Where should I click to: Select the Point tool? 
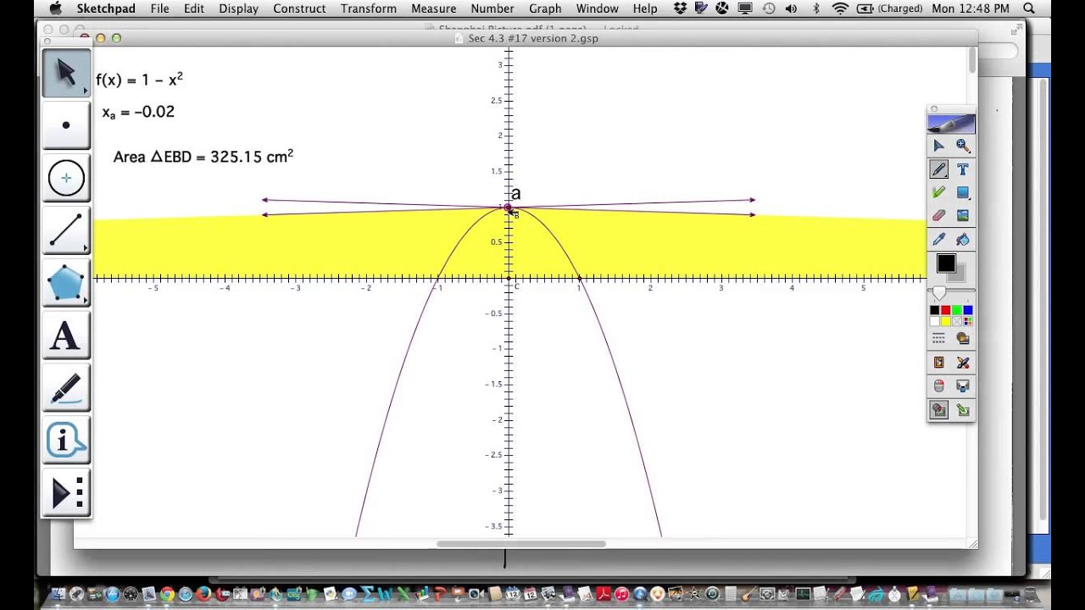click(x=66, y=125)
